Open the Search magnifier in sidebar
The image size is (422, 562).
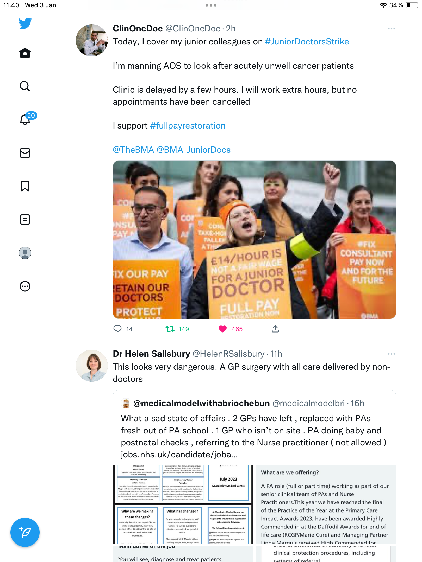point(25,86)
